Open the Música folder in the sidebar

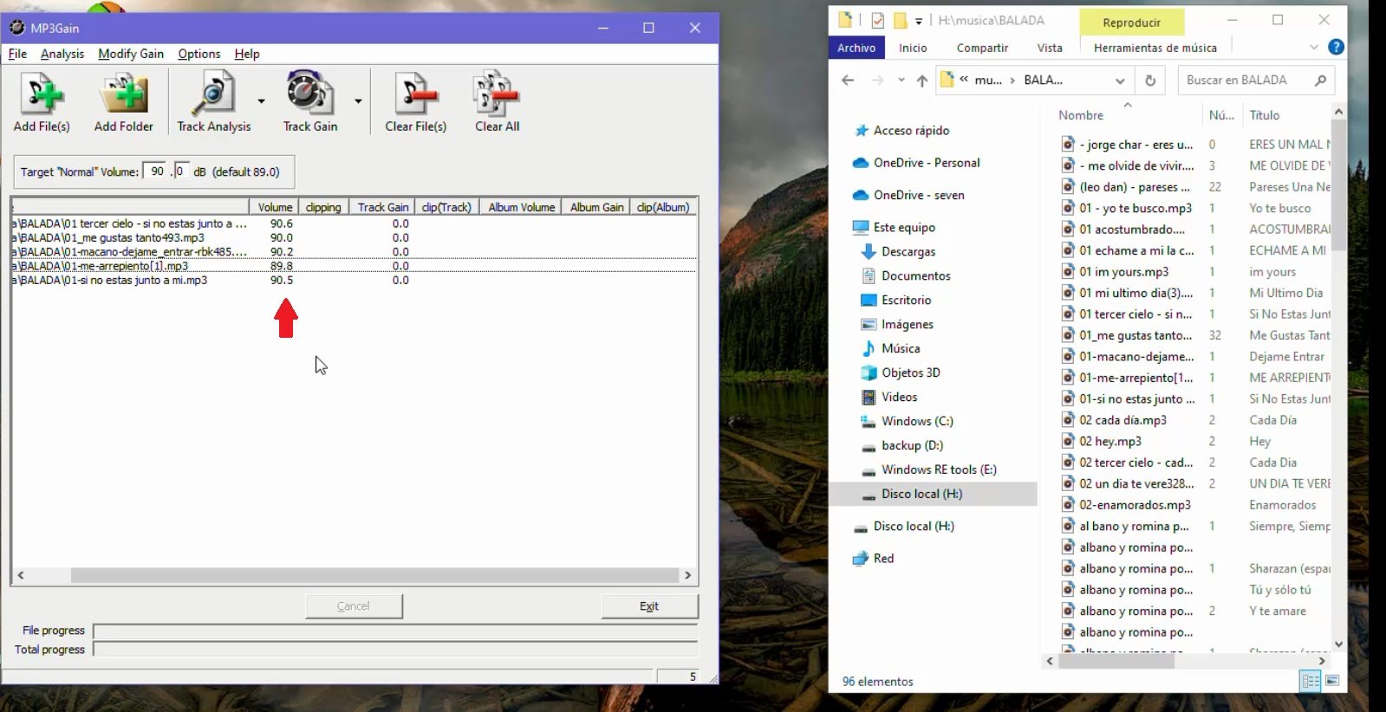click(901, 348)
